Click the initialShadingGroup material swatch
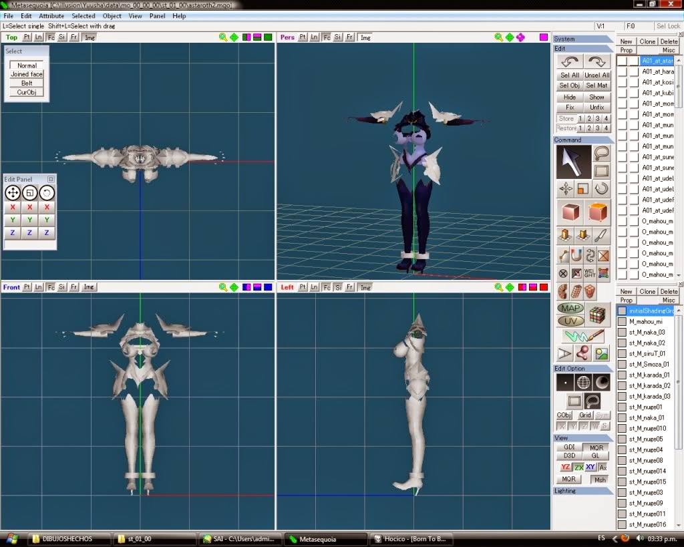This screenshot has width=684, height=547. click(622, 311)
